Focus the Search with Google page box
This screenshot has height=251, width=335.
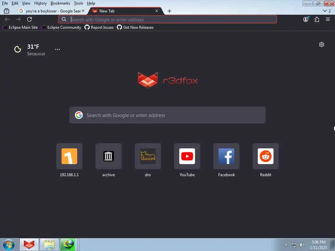coord(167,115)
